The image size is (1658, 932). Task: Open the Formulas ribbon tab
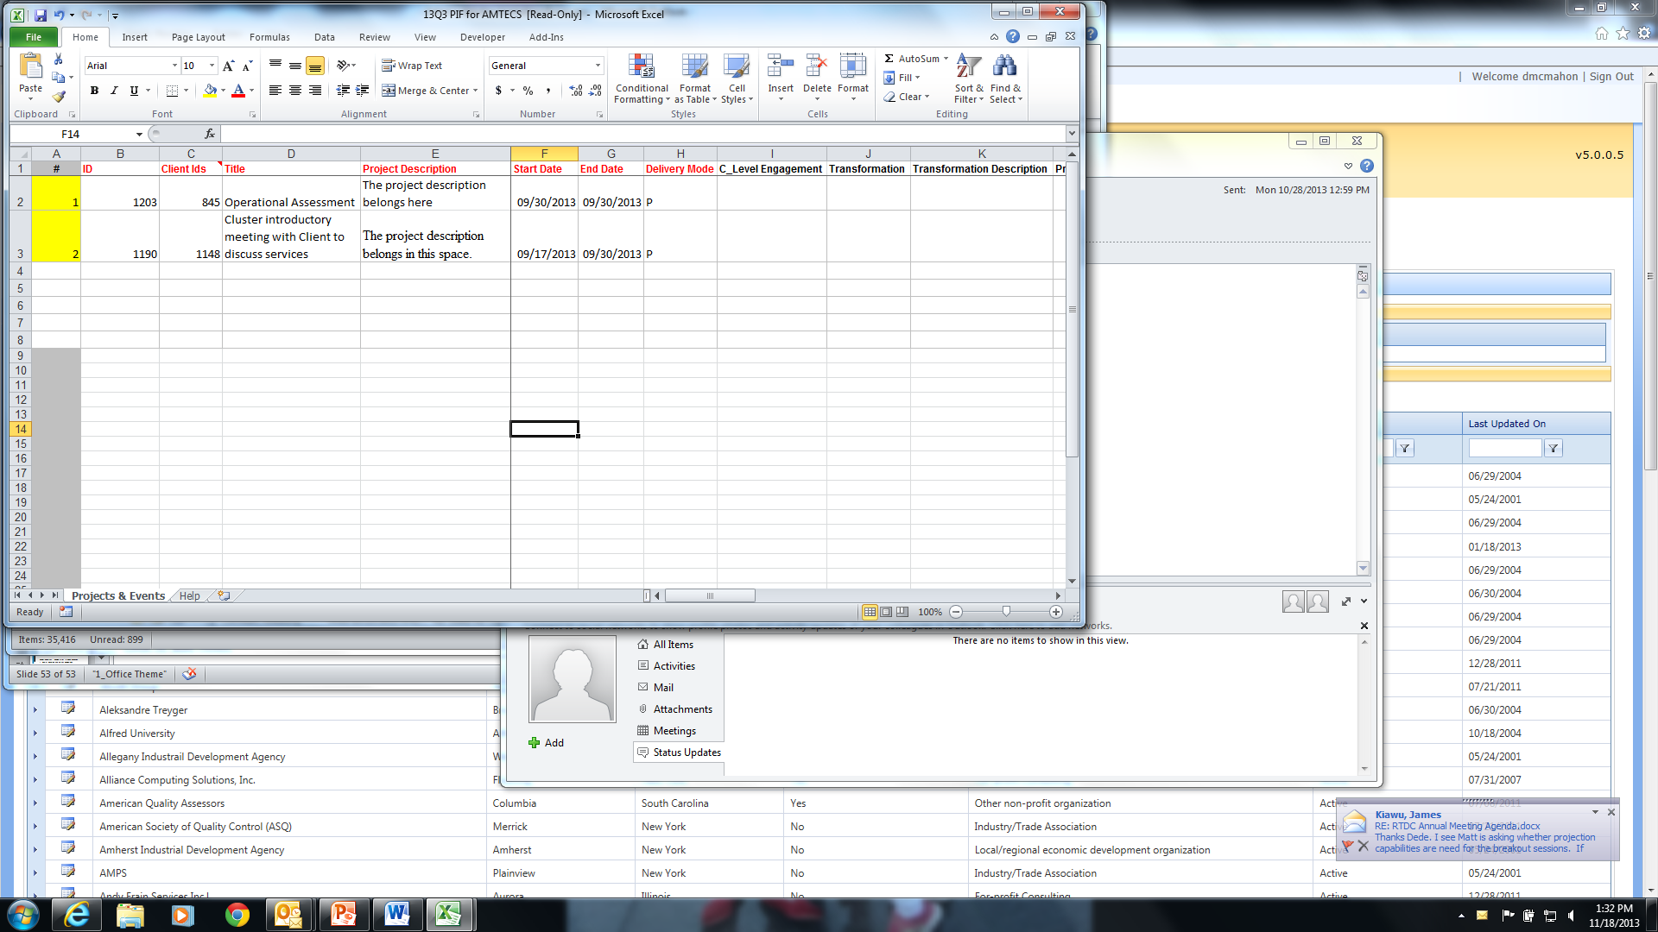269,37
